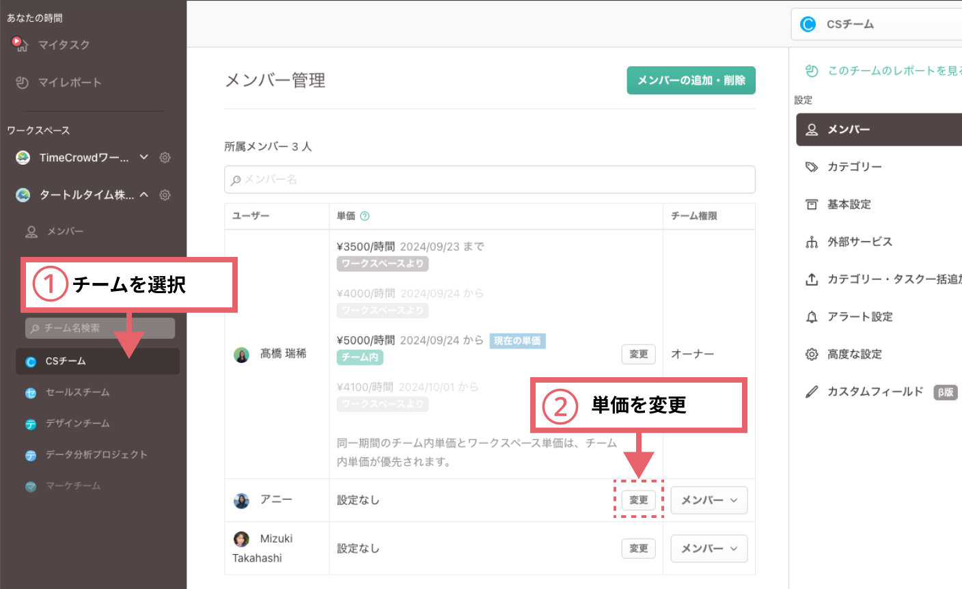Screen dimensions: 962x589
Task: Open settings gear for タートルタイム workspace
Action: 165,195
